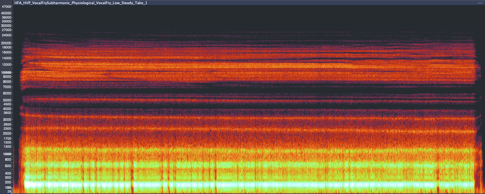Click the bold 100 frequency axis label
The width and height of the screenshot is (485, 194).
click(x=8, y=188)
